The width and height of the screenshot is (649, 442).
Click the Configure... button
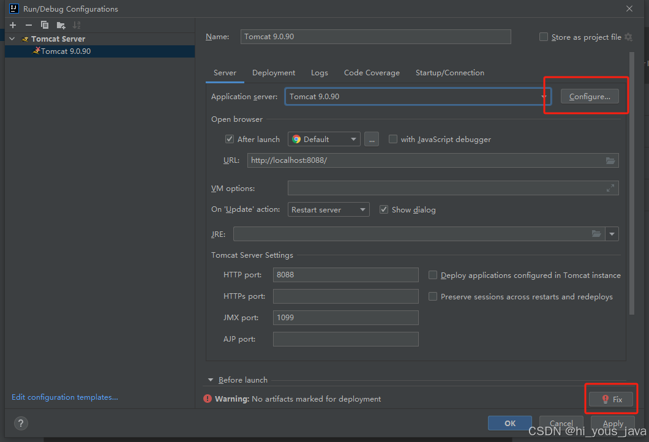[x=590, y=97]
